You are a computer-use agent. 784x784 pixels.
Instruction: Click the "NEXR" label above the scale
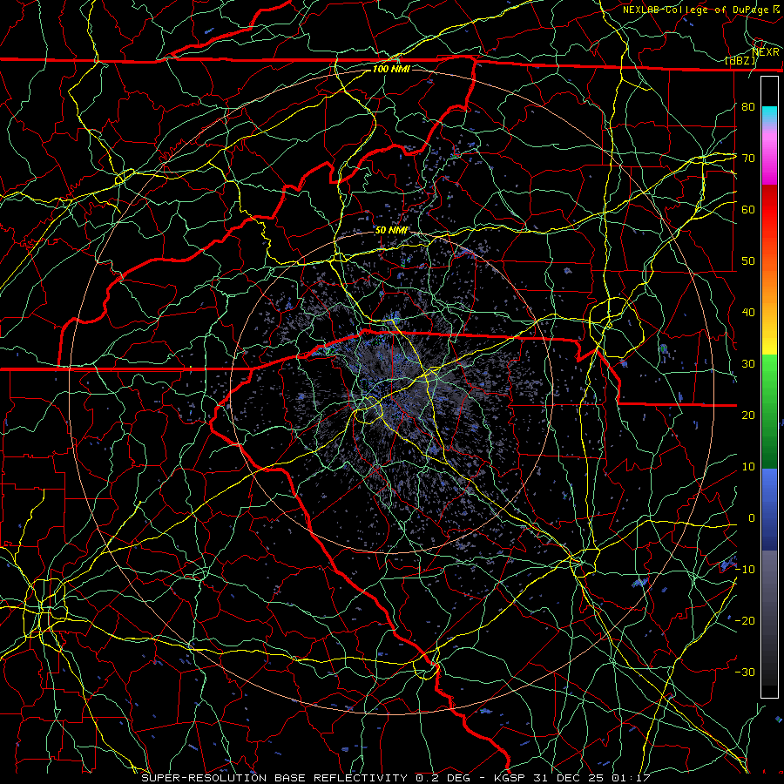[765, 51]
